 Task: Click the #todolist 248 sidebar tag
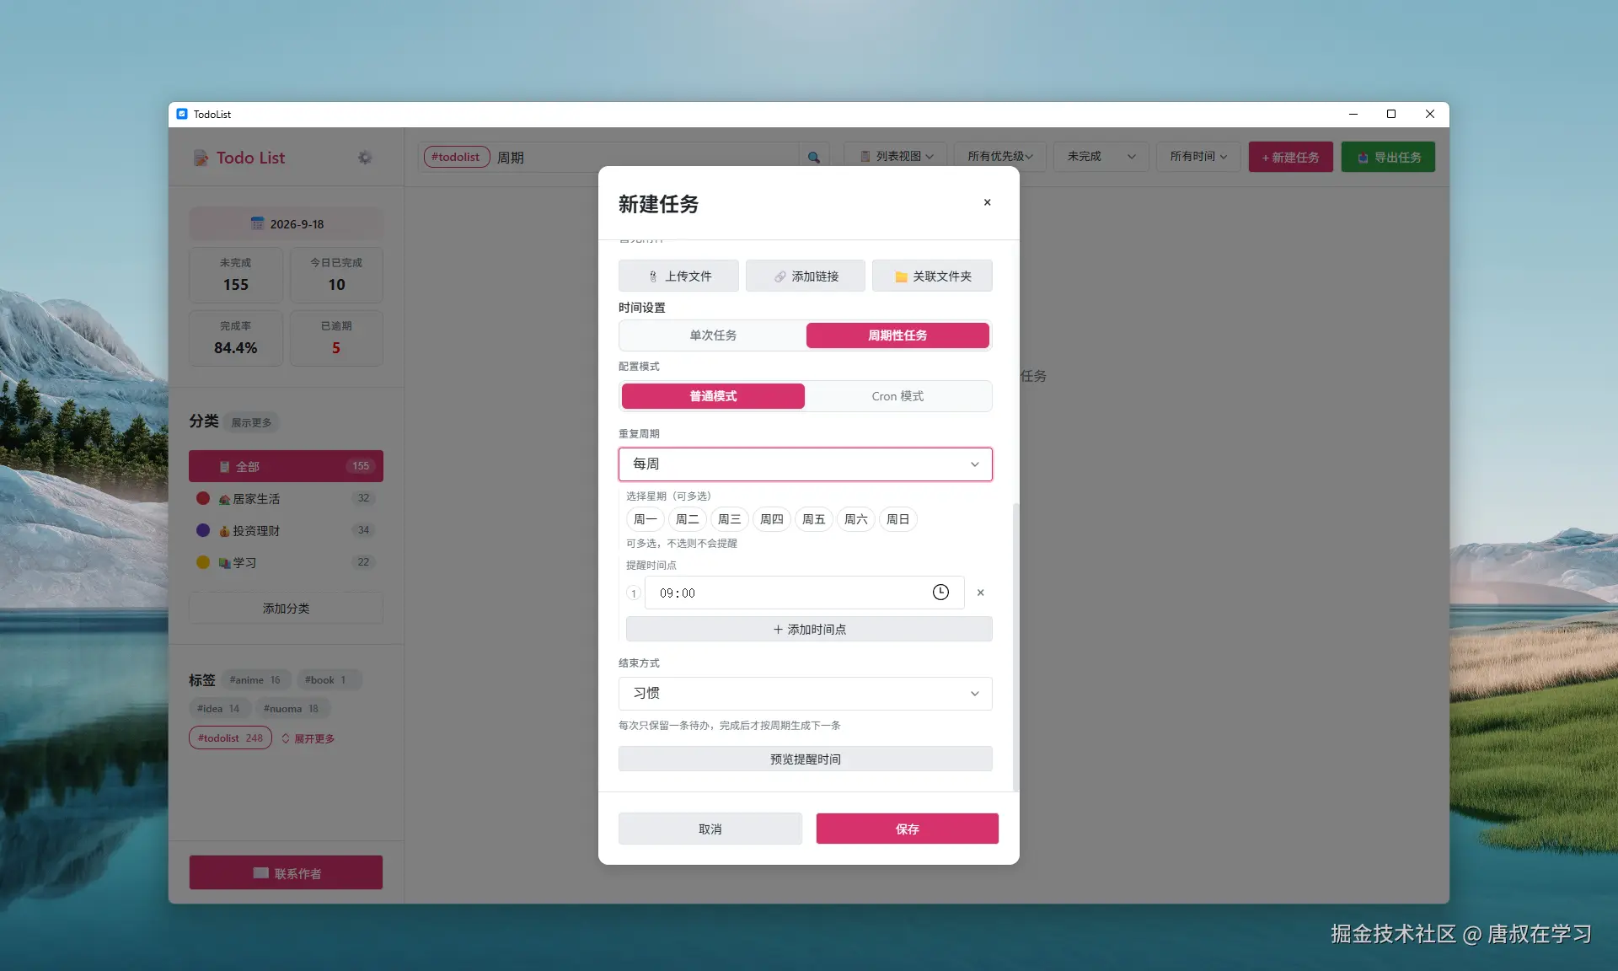click(x=230, y=738)
